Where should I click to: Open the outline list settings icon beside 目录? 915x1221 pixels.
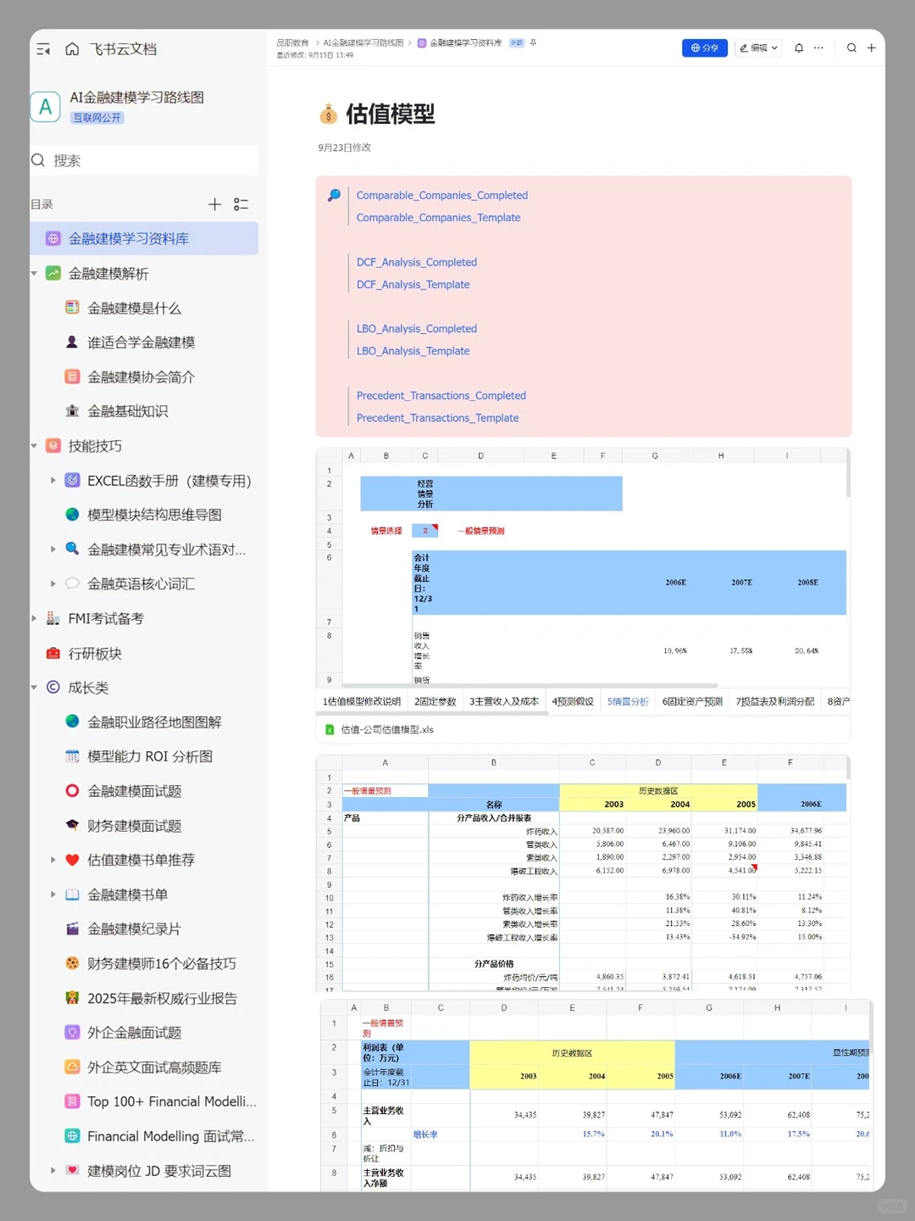[x=241, y=204]
